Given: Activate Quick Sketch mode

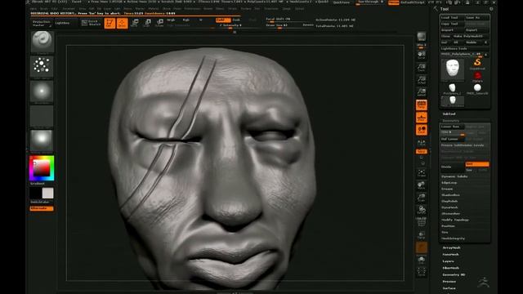Looking at the screenshot, I should click(91, 23).
